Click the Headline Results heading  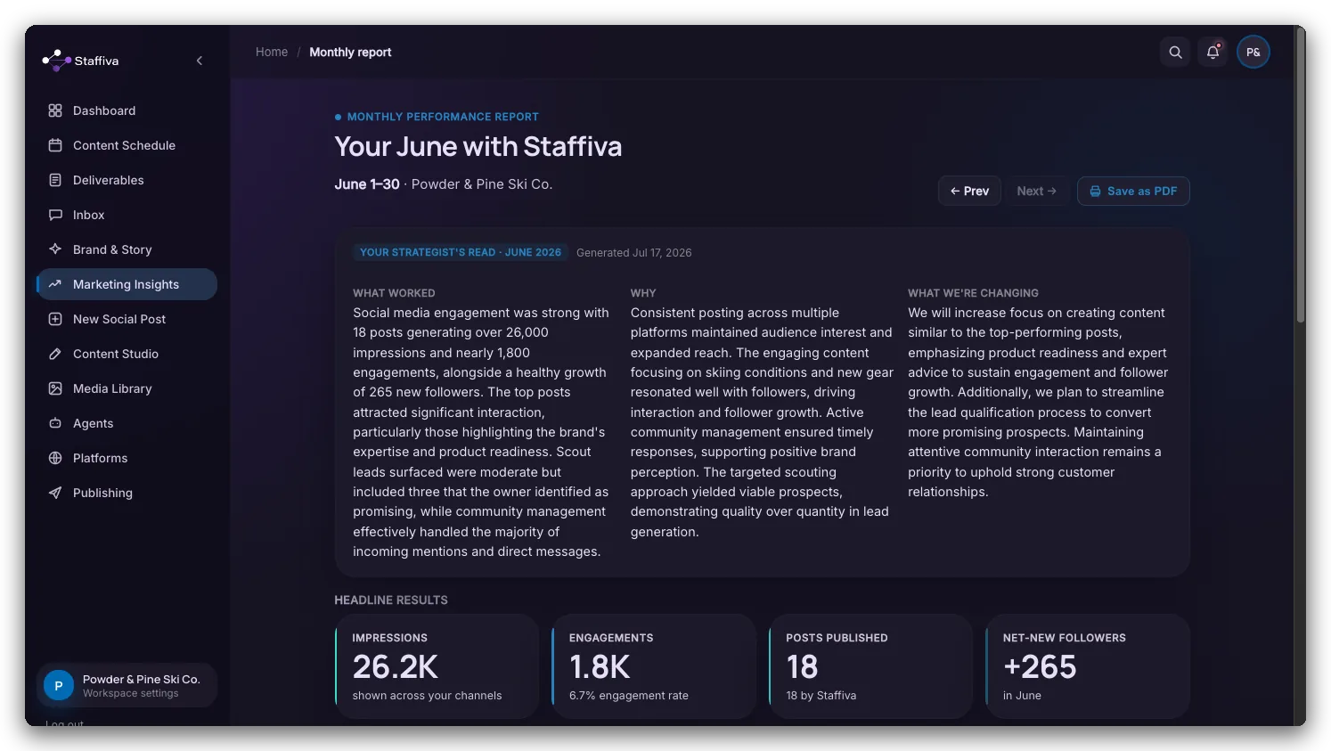[391, 600]
